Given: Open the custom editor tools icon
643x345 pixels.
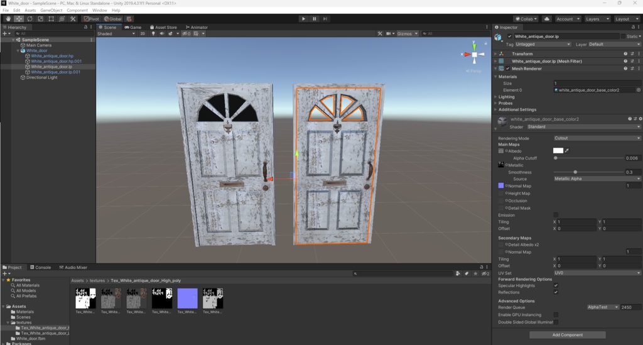Looking at the screenshot, I should point(73,19).
